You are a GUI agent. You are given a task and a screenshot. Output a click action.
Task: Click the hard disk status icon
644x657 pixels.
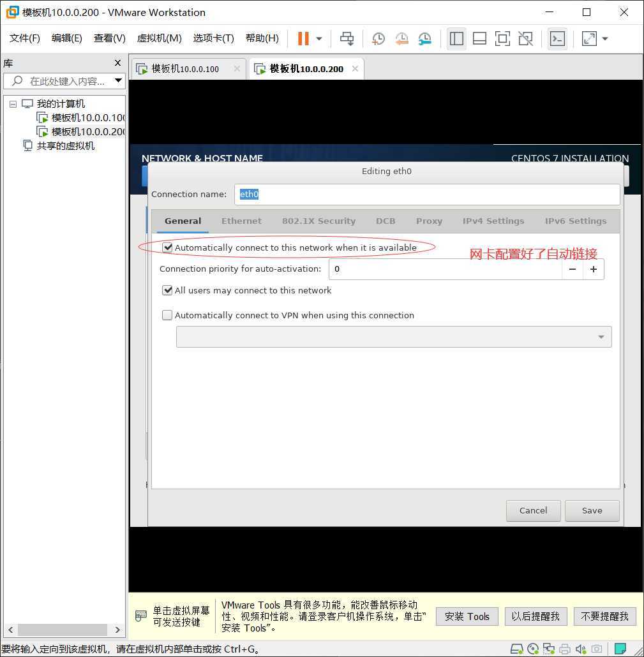(516, 649)
